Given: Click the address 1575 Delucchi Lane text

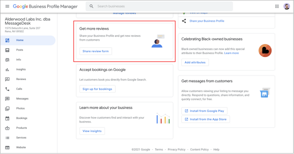Looking at the screenshot, I should [x=23, y=28].
